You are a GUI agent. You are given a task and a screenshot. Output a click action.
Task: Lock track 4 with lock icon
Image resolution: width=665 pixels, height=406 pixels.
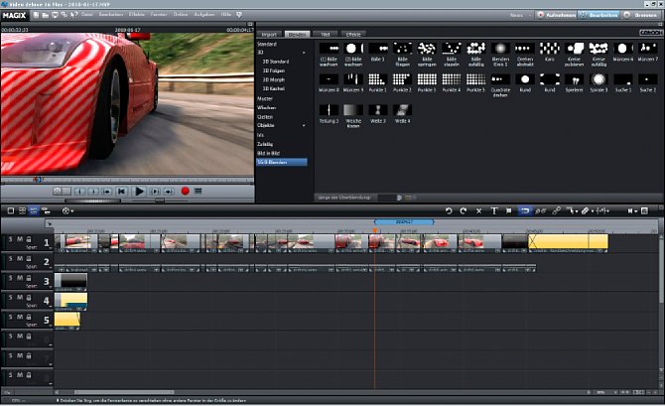pos(29,298)
